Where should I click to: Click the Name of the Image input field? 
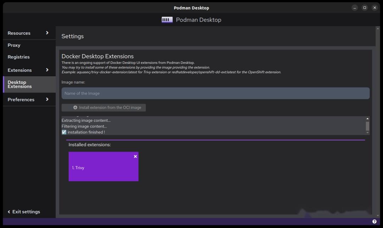[x=215, y=93]
